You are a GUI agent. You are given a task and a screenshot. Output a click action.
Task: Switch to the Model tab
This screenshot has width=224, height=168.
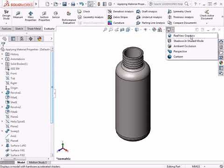(21, 162)
